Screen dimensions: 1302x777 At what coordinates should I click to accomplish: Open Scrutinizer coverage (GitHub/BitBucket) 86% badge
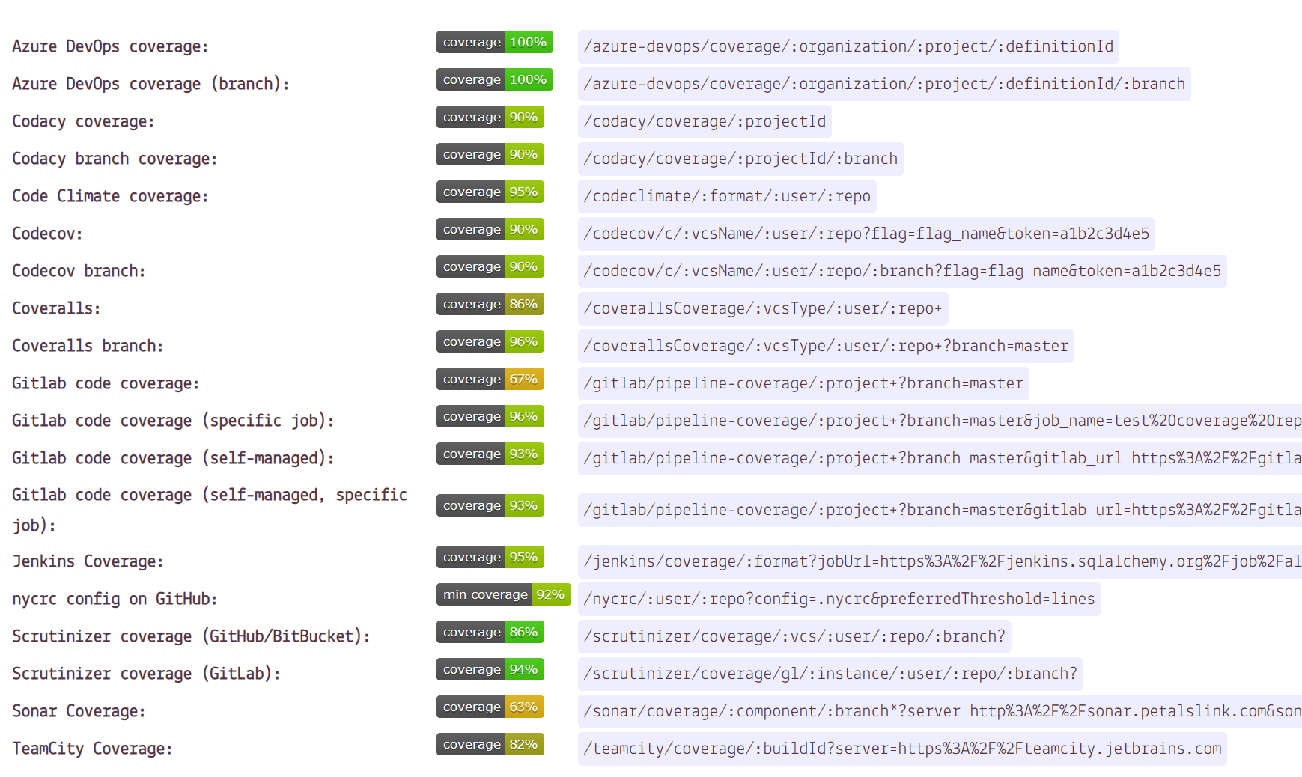490,632
